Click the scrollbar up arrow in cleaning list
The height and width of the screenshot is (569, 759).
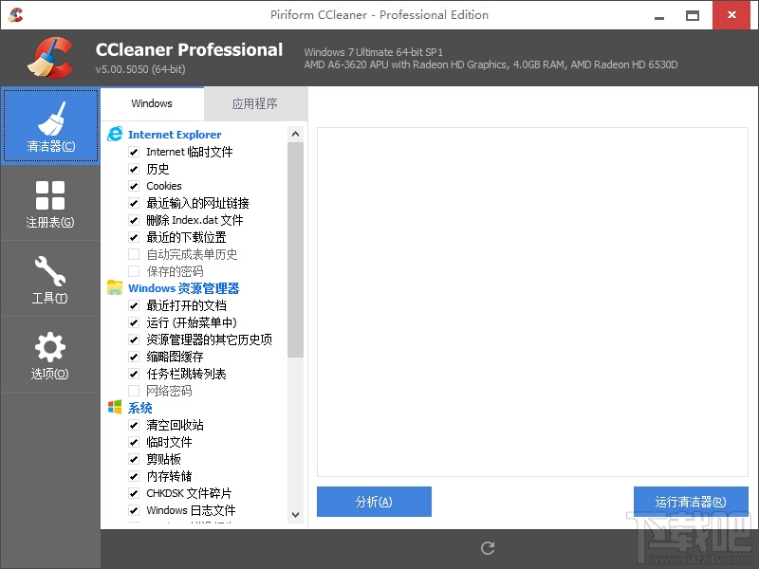click(x=296, y=133)
